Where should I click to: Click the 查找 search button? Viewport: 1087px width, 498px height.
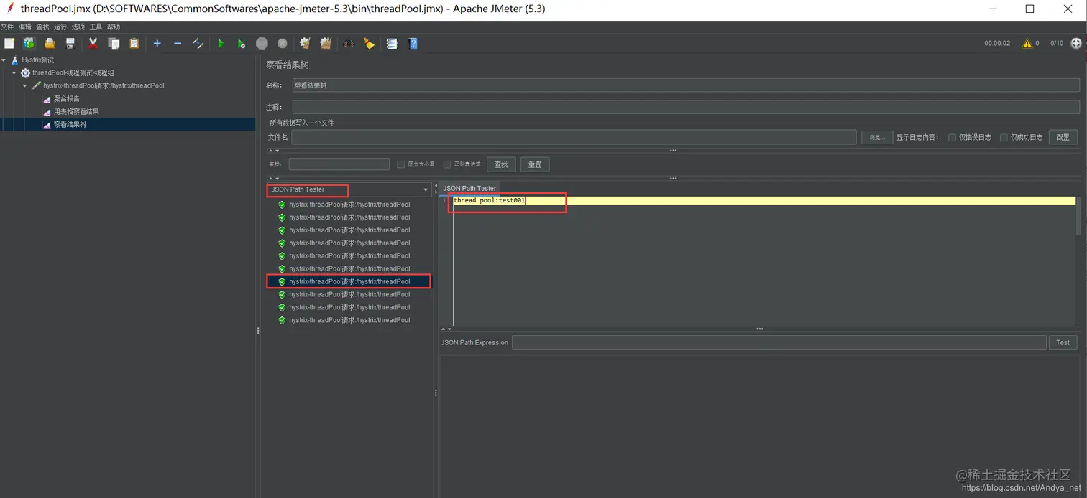tap(501, 164)
